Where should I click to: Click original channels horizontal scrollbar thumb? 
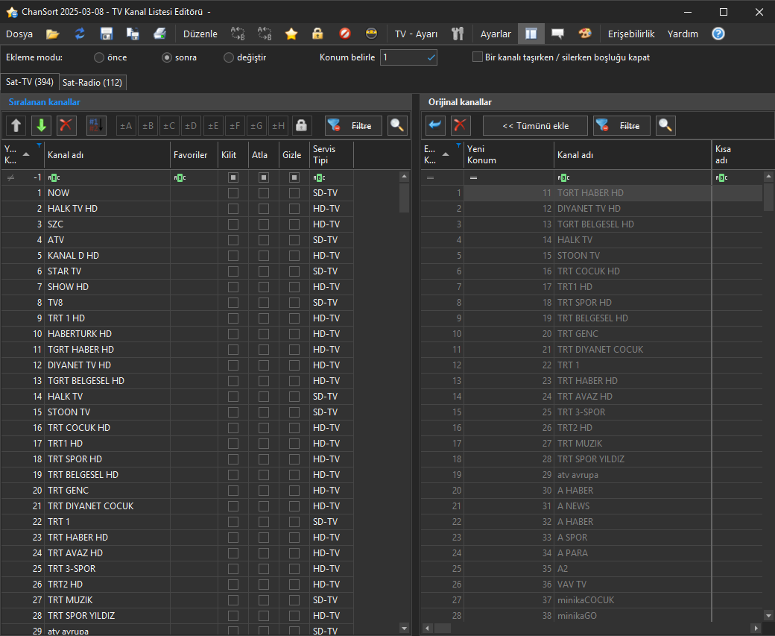tap(443, 629)
